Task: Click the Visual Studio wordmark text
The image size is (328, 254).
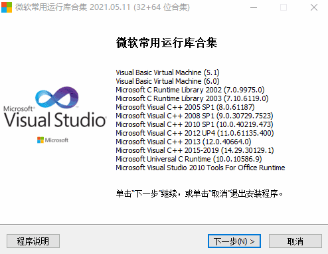Action: (x=55, y=120)
